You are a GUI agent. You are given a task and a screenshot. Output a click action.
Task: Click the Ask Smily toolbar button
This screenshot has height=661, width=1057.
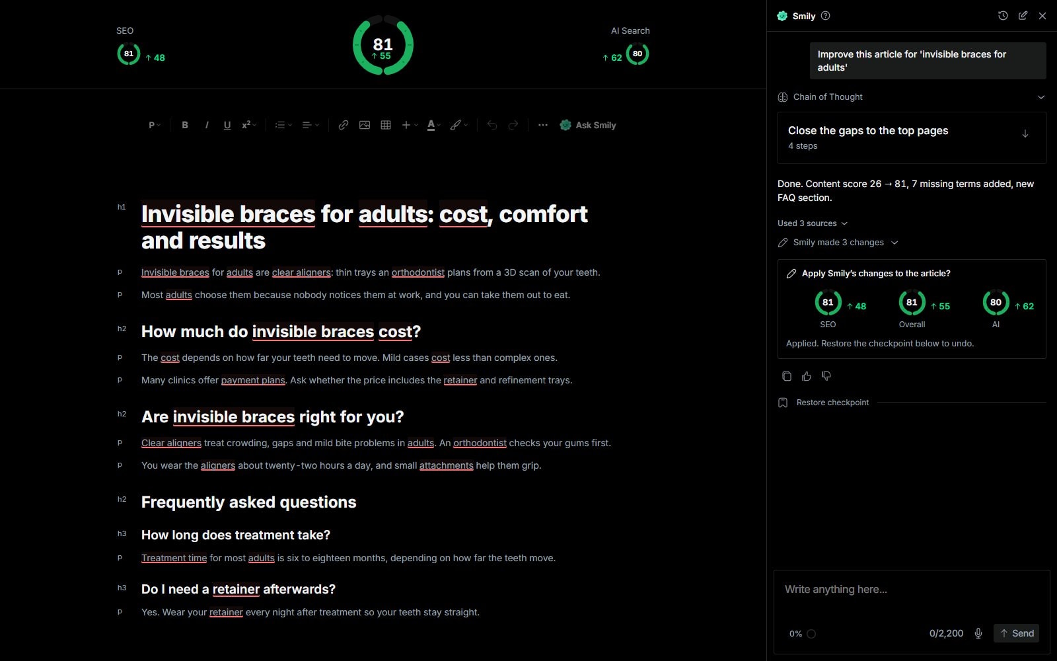point(588,125)
